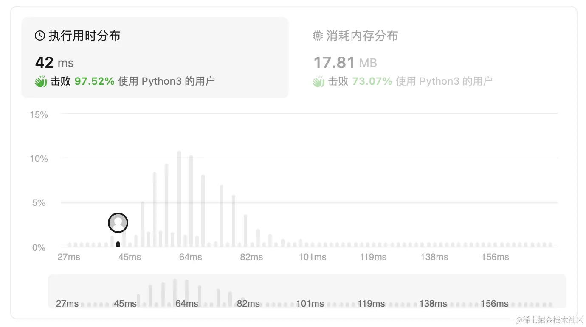586x327 pixels.
Task: Click 27ms in the mini overview range slider
Action: (x=68, y=304)
